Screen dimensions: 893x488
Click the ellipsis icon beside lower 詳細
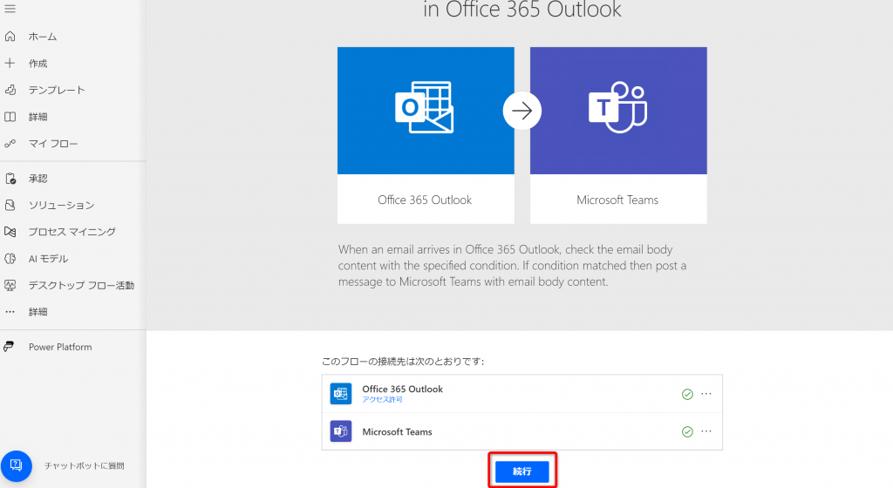pyautogui.click(x=10, y=312)
